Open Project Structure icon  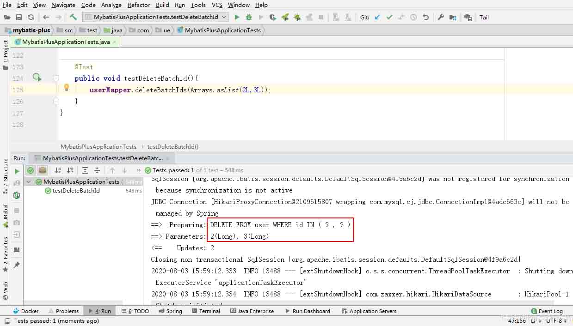453,17
